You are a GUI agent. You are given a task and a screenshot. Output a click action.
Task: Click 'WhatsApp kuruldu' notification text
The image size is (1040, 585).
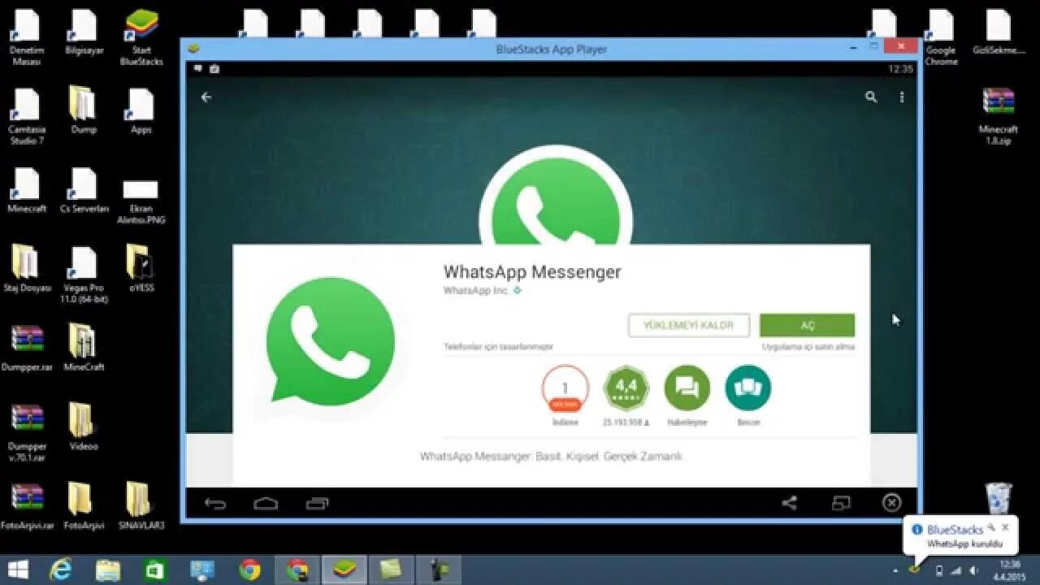pos(964,544)
